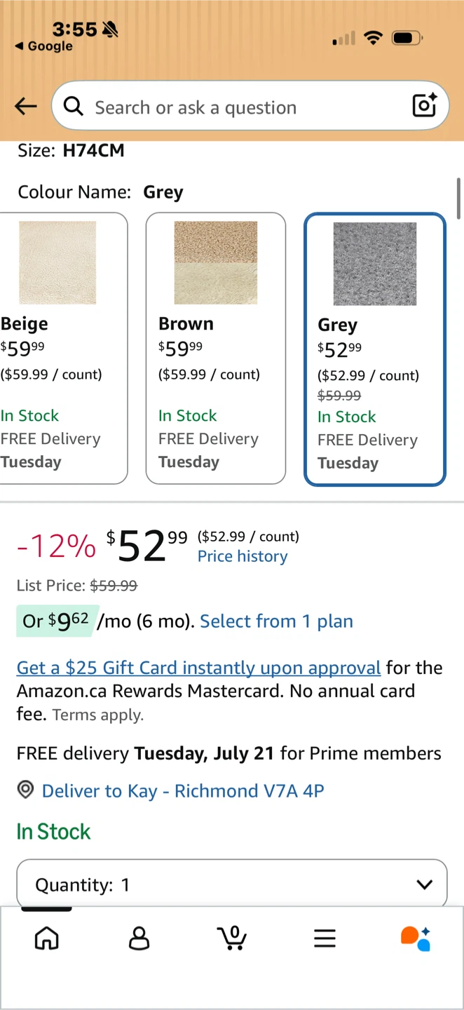Viewport: 464px width, 1010px height.
Task: Open the shopping cart icon
Action: pos(232,938)
